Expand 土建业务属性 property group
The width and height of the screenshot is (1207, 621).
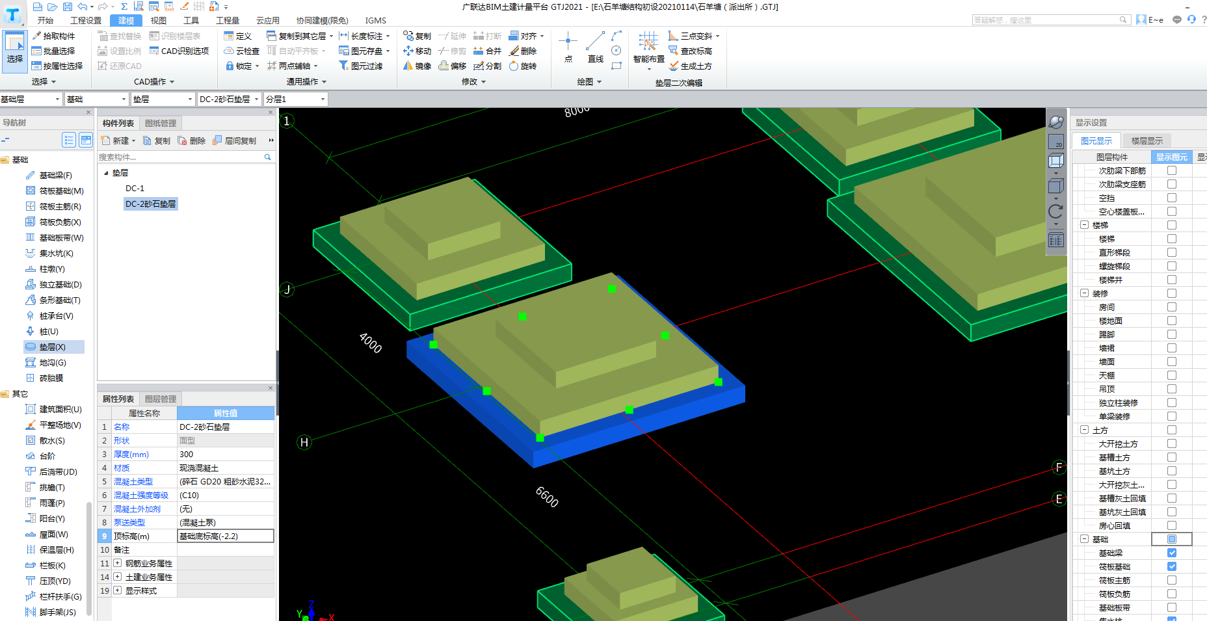click(x=118, y=577)
